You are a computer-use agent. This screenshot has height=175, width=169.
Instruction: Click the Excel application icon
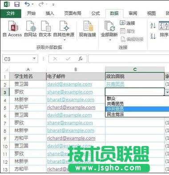(x=6, y=4)
